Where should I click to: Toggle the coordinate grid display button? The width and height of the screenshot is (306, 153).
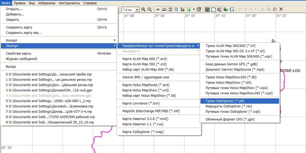(170, 10)
